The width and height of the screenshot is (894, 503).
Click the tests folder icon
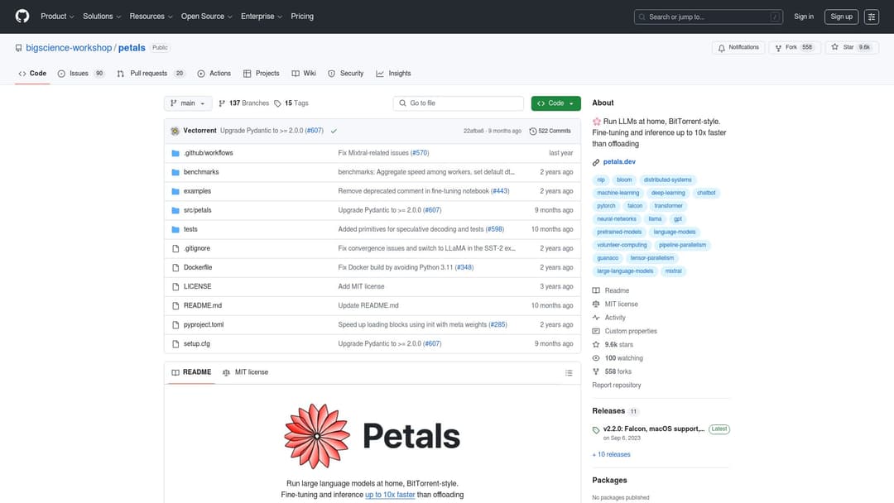tap(175, 229)
